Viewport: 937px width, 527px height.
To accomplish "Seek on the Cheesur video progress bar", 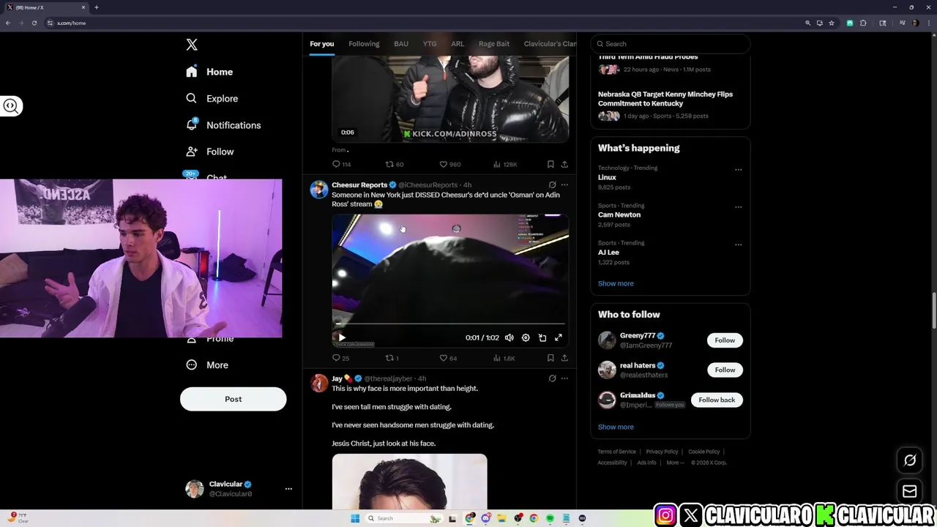I will pyautogui.click(x=450, y=324).
